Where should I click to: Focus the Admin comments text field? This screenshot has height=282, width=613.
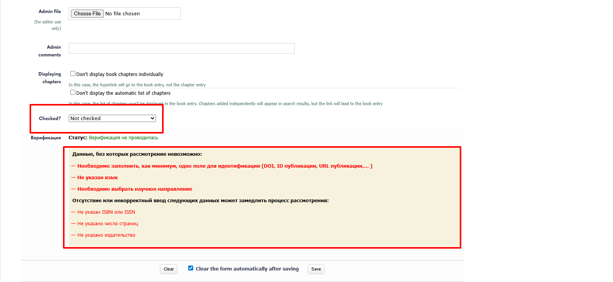pos(181,48)
